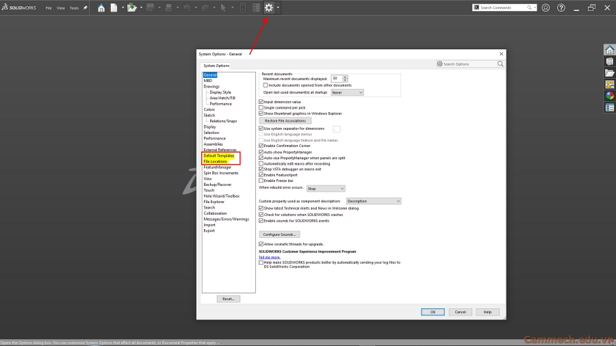Toggle Use system separator for dimensions
Image resolution: width=616 pixels, height=346 pixels.
click(x=261, y=129)
